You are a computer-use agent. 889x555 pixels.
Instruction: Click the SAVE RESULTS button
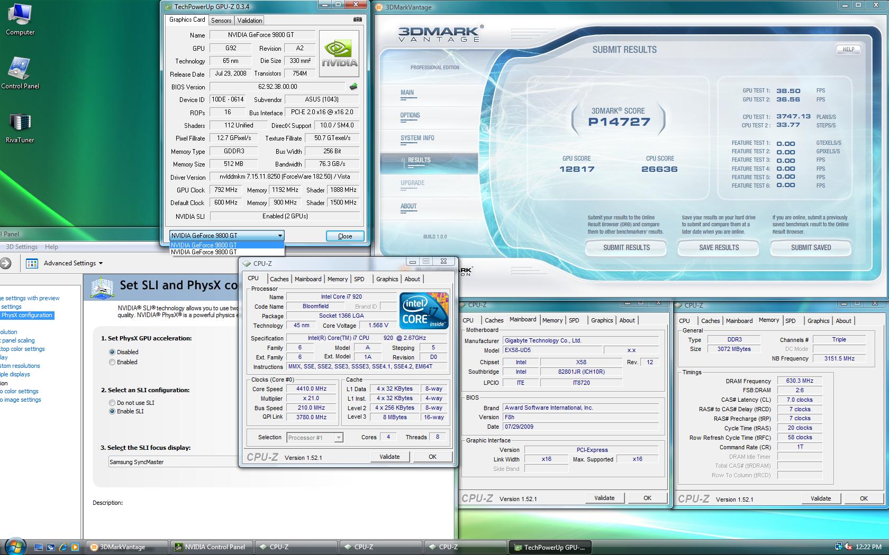(719, 247)
